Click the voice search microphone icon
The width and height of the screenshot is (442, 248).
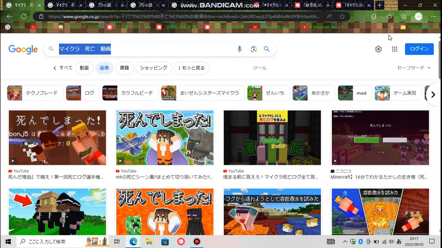(x=239, y=49)
